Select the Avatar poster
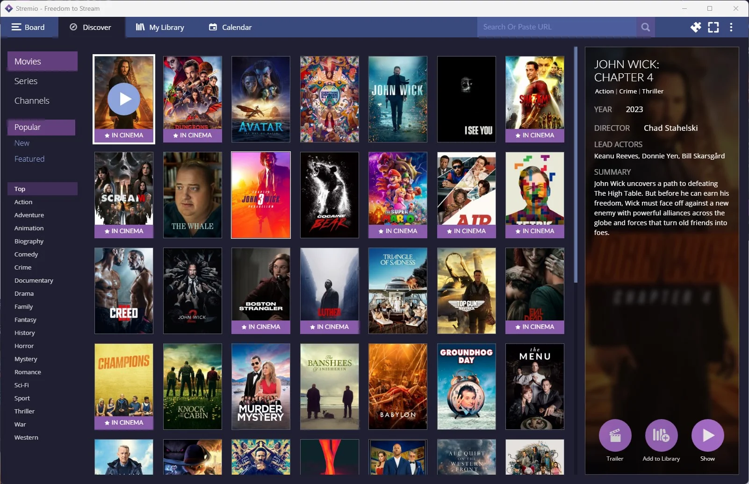The width and height of the screenshot is (749, 484). [261, 99]
